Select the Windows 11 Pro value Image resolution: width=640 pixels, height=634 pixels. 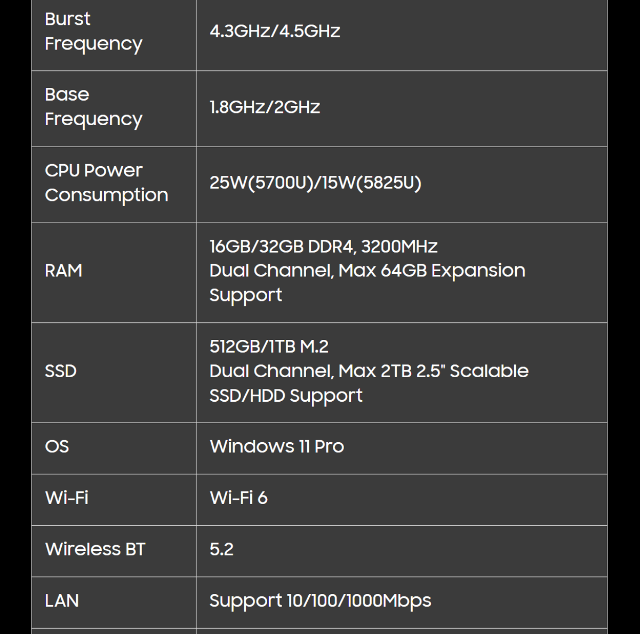[x=277, y=446]
